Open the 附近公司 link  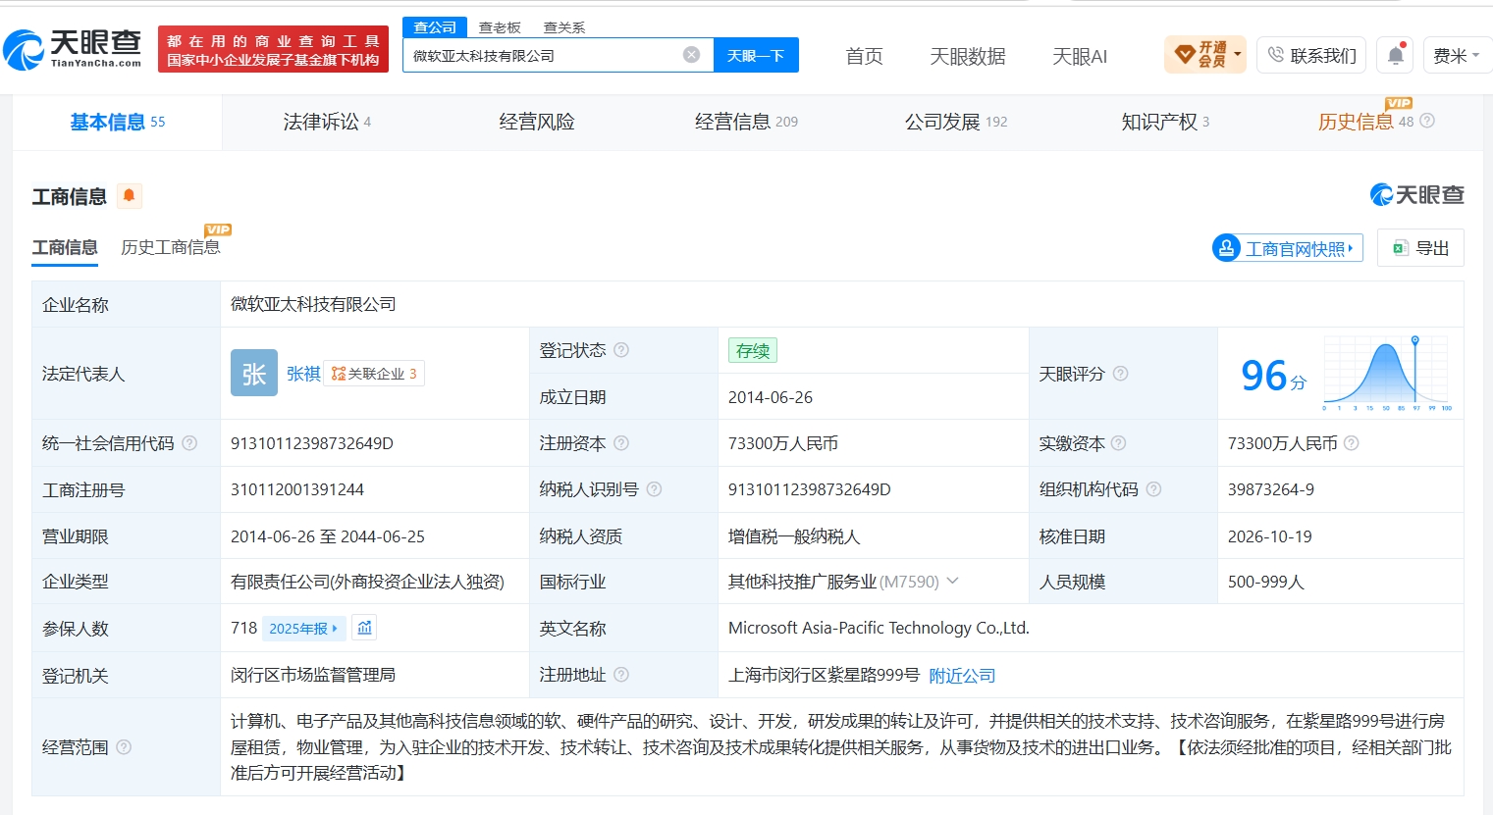[962, 676]
